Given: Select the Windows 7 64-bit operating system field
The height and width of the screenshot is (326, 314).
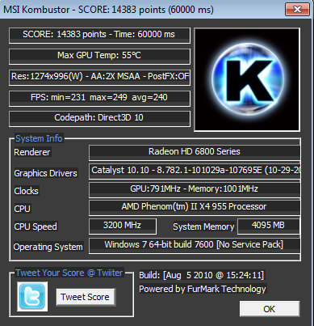Looking at the screenshot, I should click(x=195, y=246).
